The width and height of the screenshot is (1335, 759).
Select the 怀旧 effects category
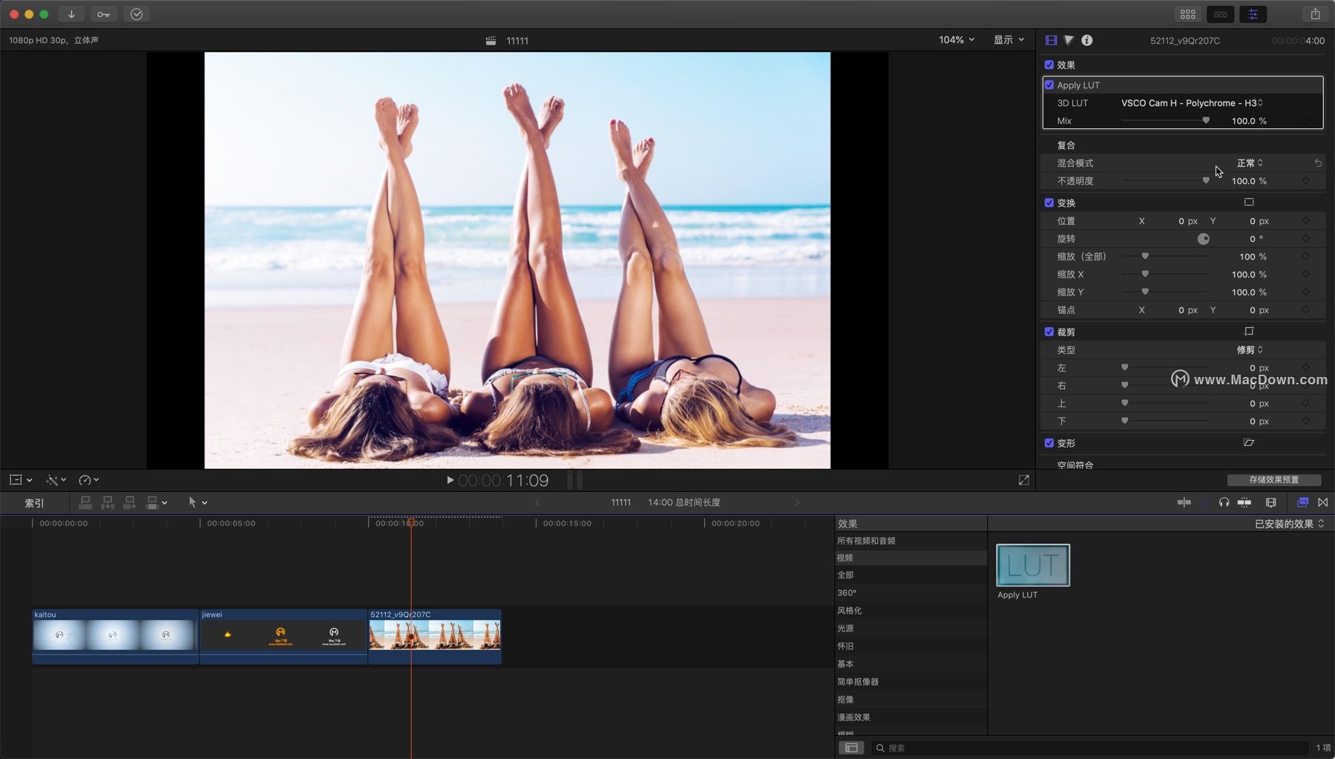(x=911, y=646)
